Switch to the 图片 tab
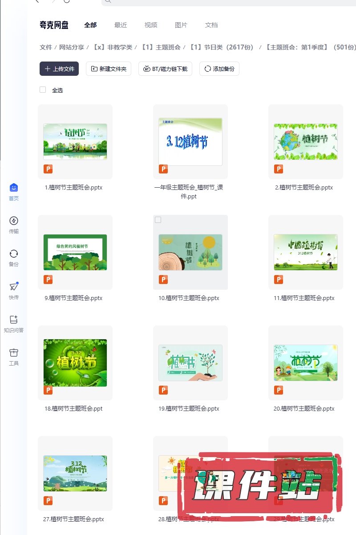Viewport: 356px width, 535px height. point(181,25)
